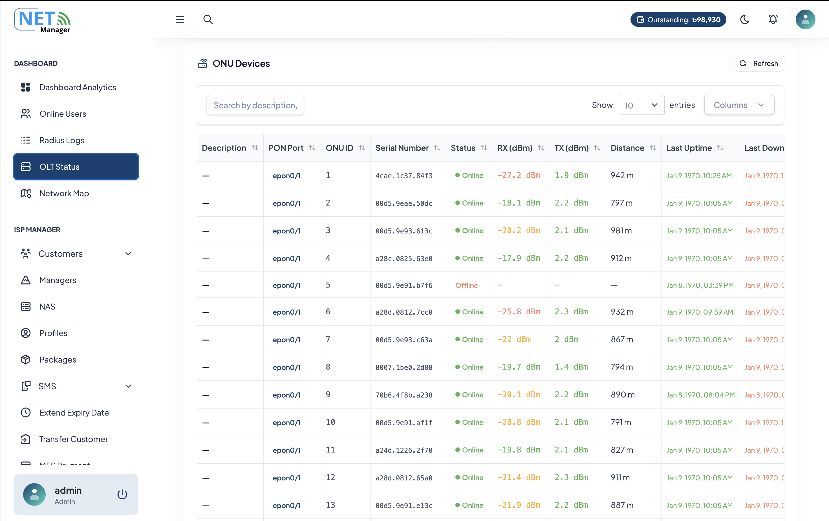Switch to dark mode via moon icon
This screenshot has height=521, width=829.
(745, 20)
